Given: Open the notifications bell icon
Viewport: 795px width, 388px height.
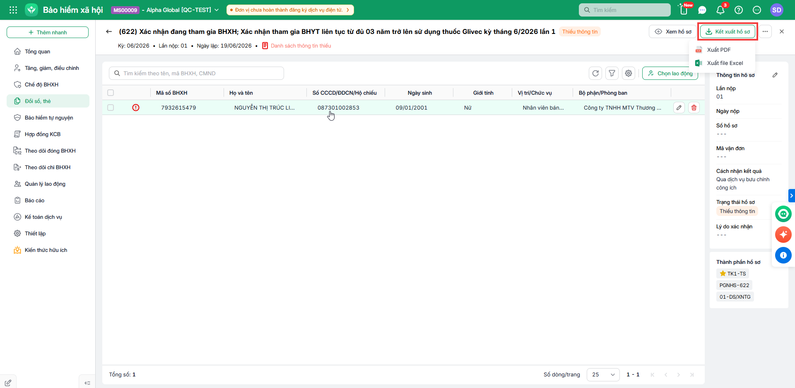Looking at the screenshot, I should pos(720,10).
